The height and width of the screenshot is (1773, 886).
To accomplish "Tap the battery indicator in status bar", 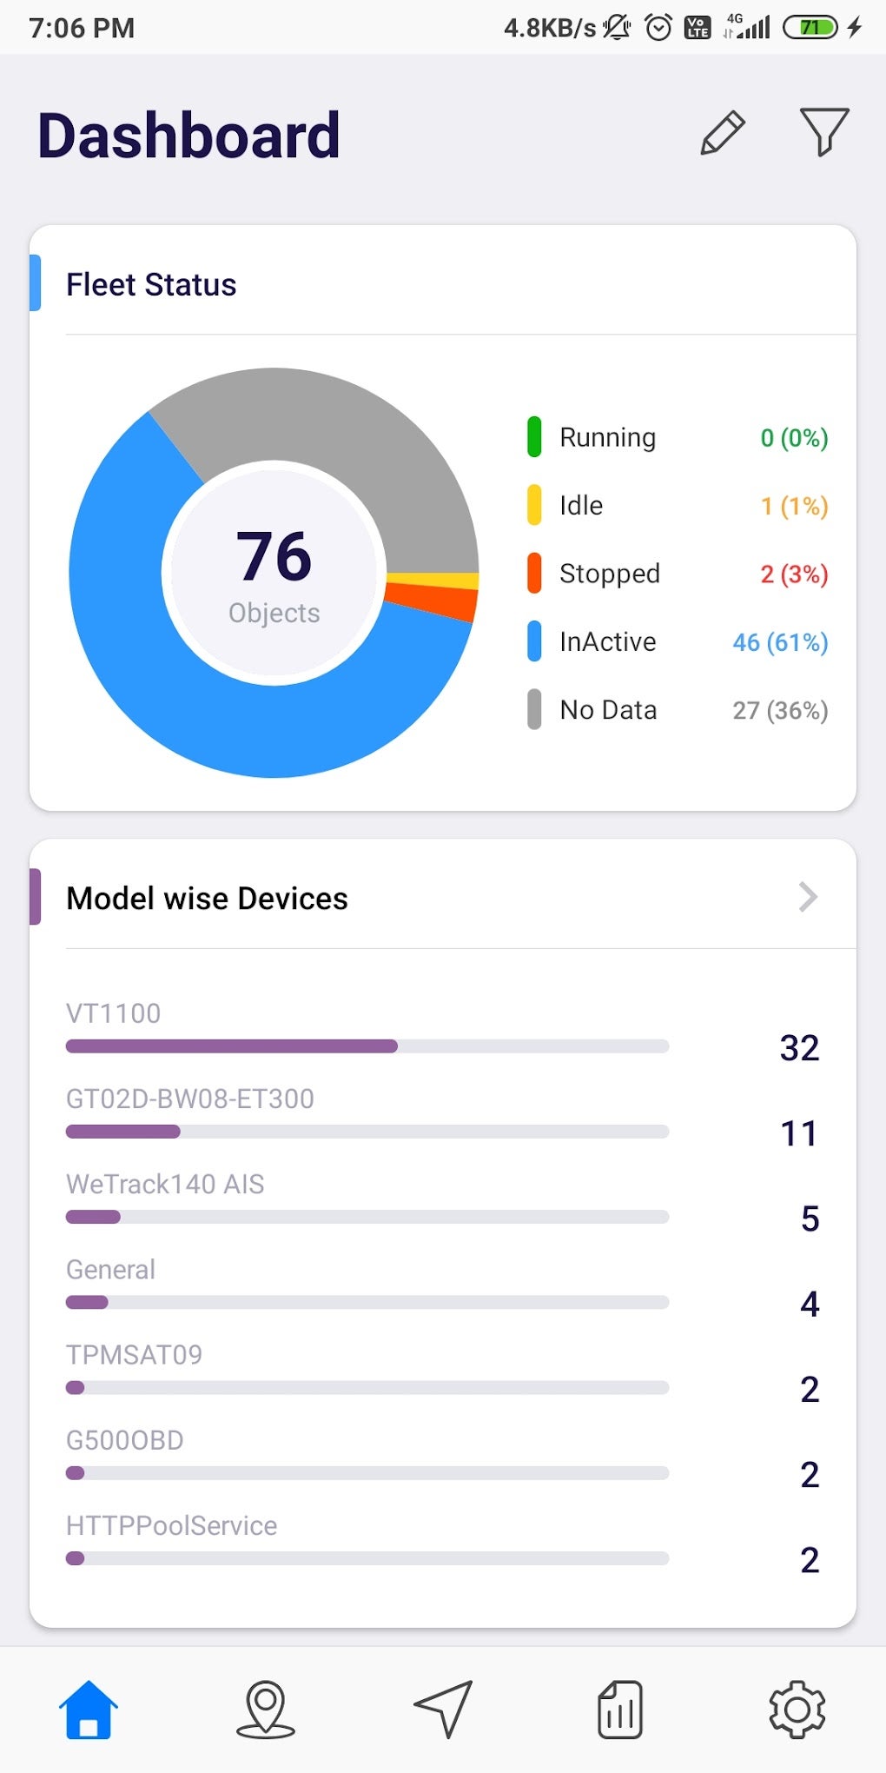I will pos(810,28).
